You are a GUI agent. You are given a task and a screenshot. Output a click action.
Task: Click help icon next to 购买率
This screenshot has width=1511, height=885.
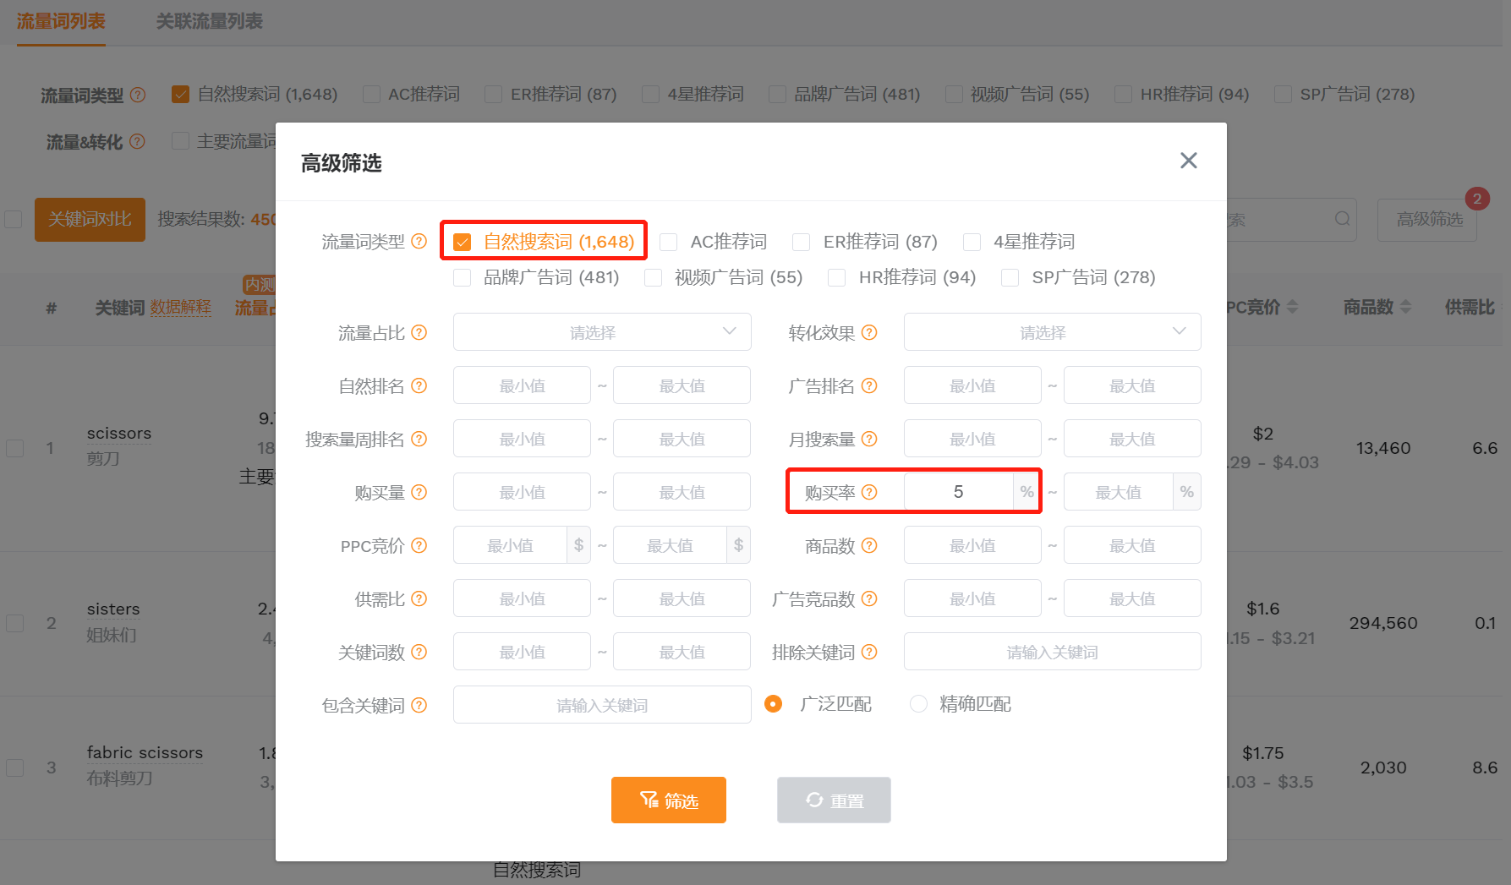pos(869,492)
